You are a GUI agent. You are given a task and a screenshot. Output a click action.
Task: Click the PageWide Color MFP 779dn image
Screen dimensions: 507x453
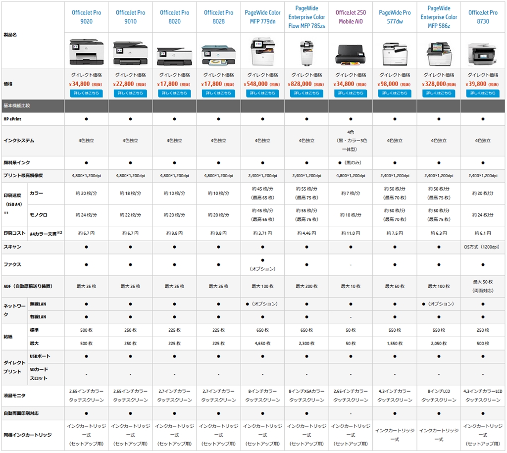coord(262,51)
